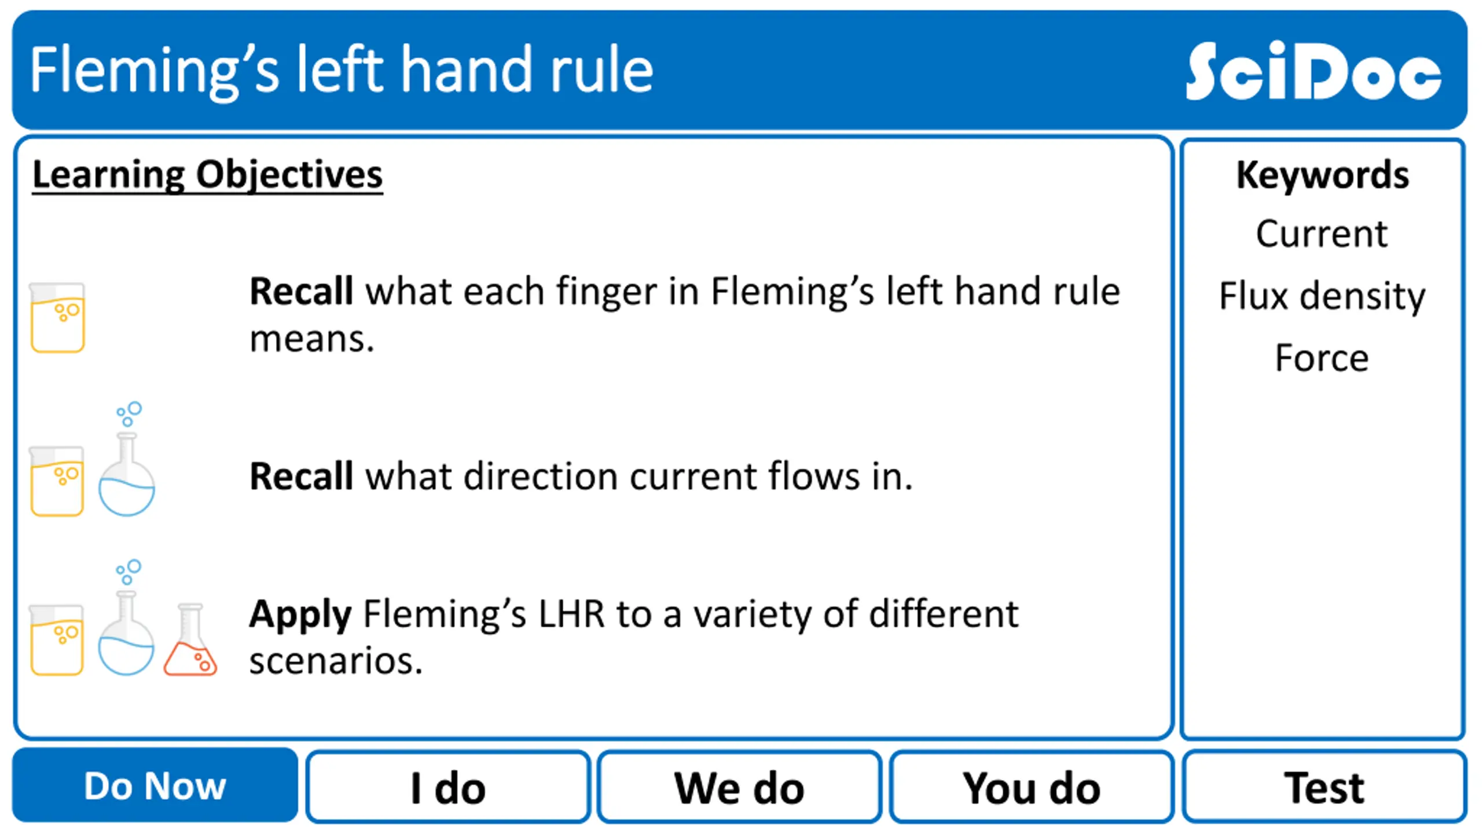
Task: Switch to the I do tab
Action: (x=447, y=787)
